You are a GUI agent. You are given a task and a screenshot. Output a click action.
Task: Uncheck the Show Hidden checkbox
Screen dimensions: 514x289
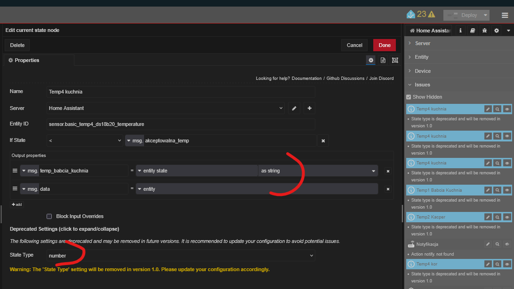click(409, 97)
